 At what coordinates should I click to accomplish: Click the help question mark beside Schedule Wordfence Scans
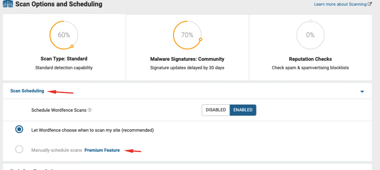(x=90, y=110)
